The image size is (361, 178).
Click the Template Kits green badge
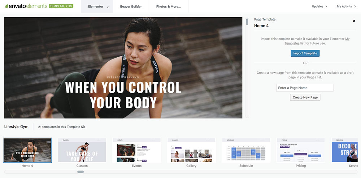pyautogui.click(x=61, y=6)
